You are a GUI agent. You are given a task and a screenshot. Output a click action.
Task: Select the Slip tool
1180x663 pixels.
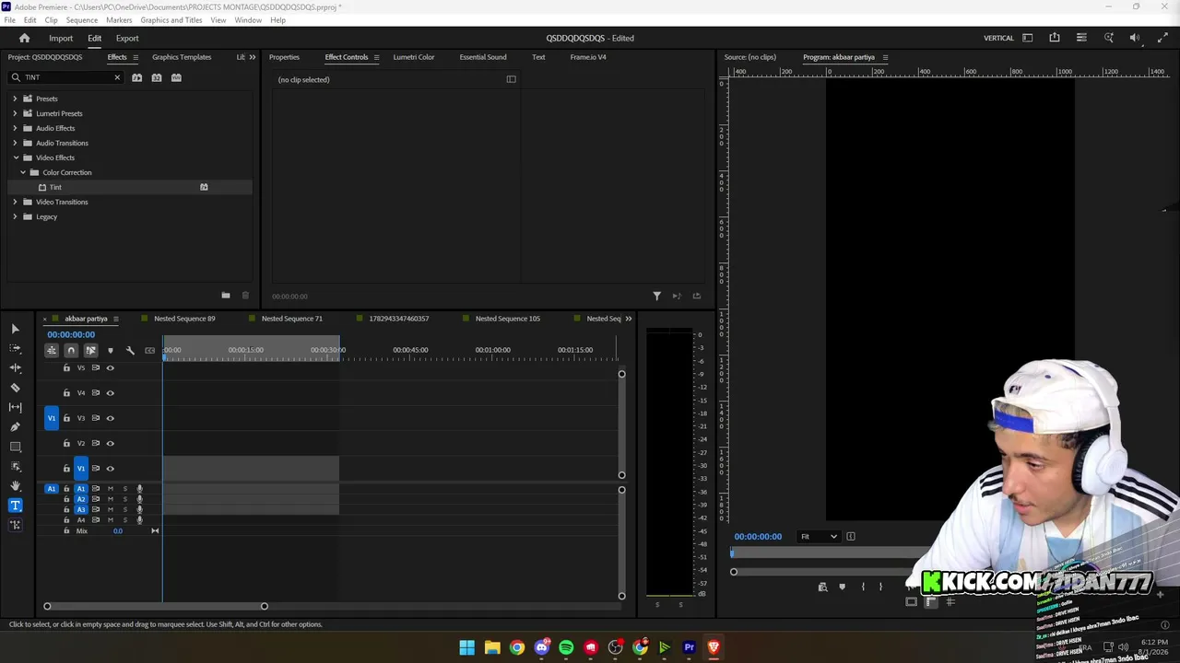15,407
